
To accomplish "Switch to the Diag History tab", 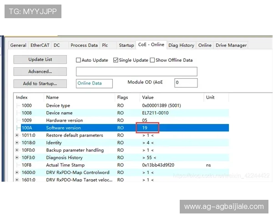I will click(x=181, y=45).
